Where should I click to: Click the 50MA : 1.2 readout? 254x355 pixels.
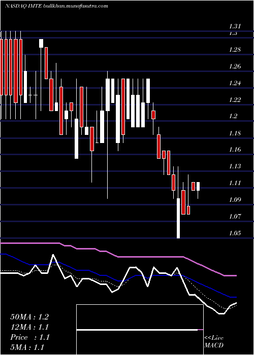coord(29,317)
